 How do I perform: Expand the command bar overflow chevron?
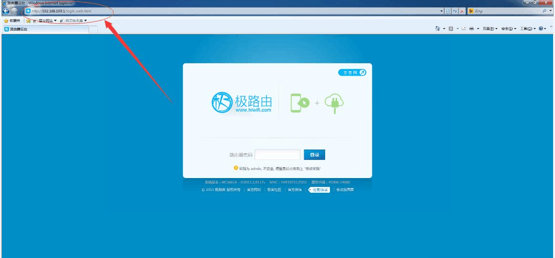(x=551, y=27)
